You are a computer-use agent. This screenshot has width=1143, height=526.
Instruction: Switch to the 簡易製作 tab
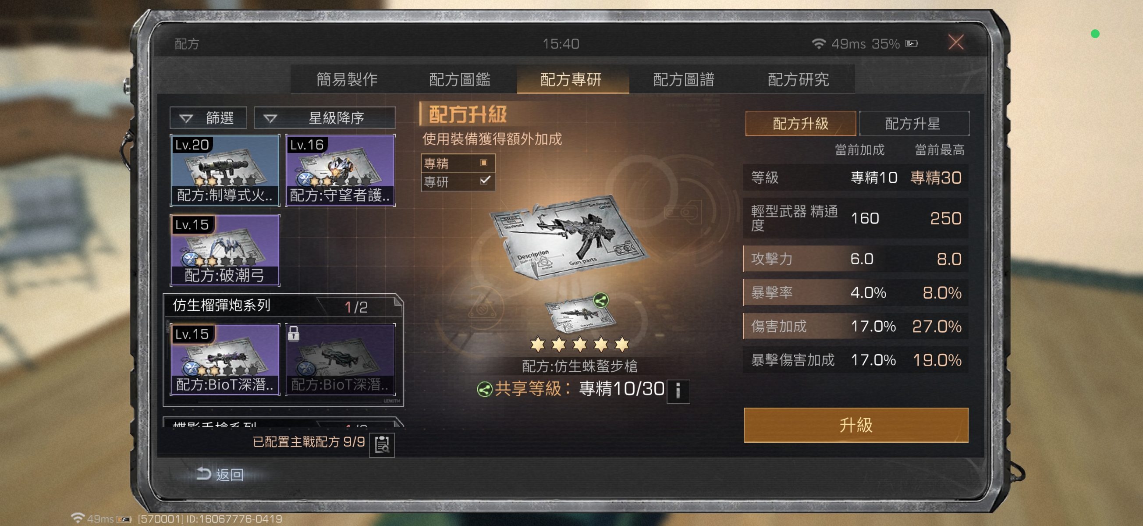coord(347,79)
